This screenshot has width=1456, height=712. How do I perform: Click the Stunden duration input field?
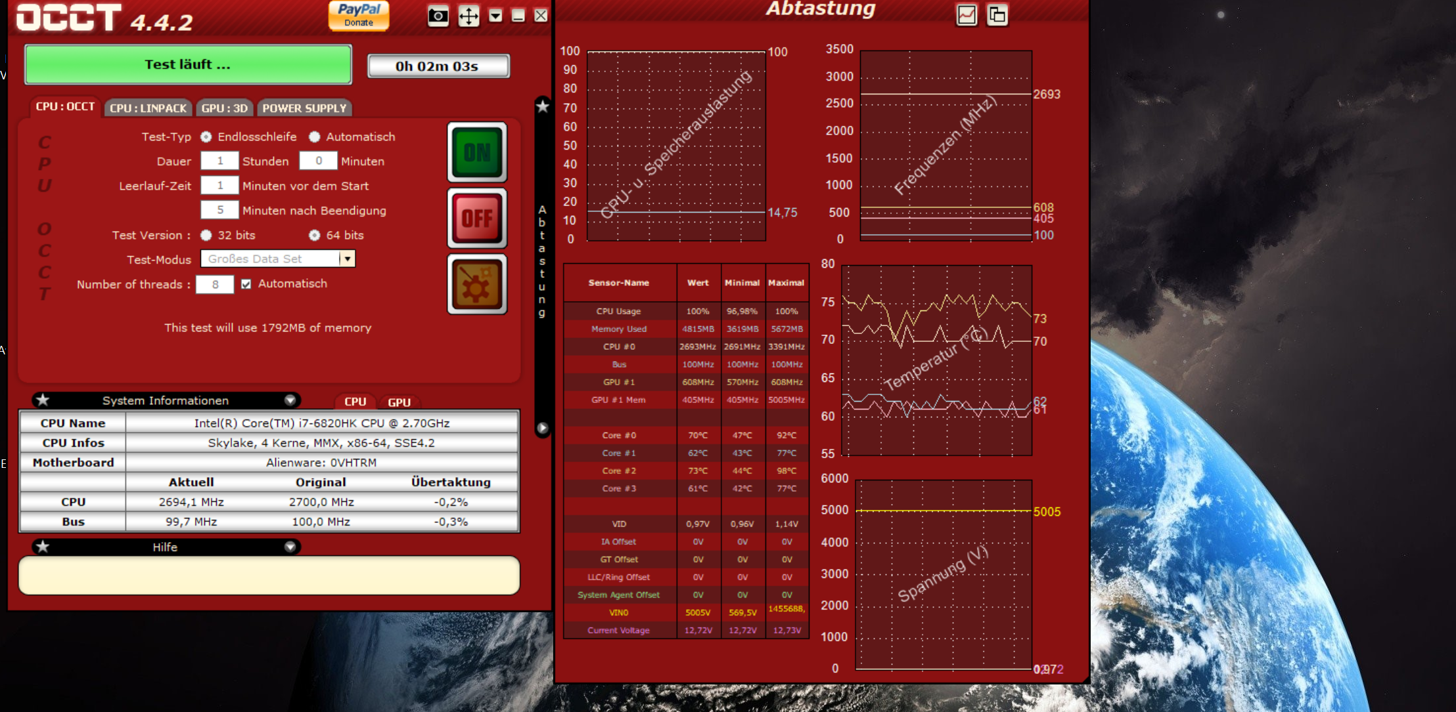click(x=219, y=161)
